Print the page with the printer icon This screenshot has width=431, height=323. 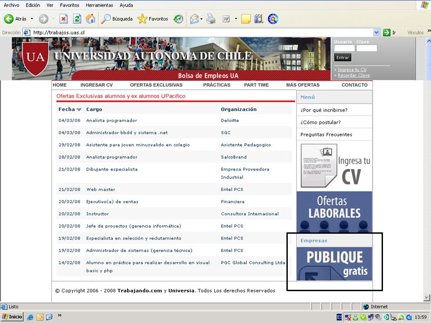[211, 19]
